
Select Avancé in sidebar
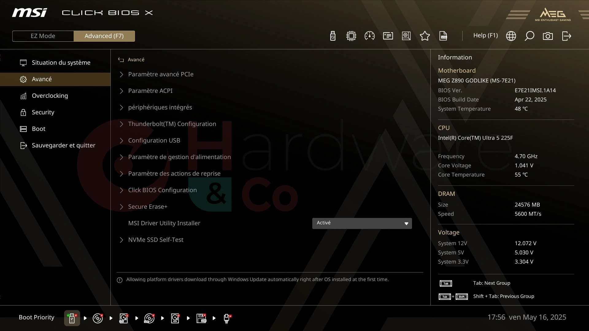tap(55, 79)
